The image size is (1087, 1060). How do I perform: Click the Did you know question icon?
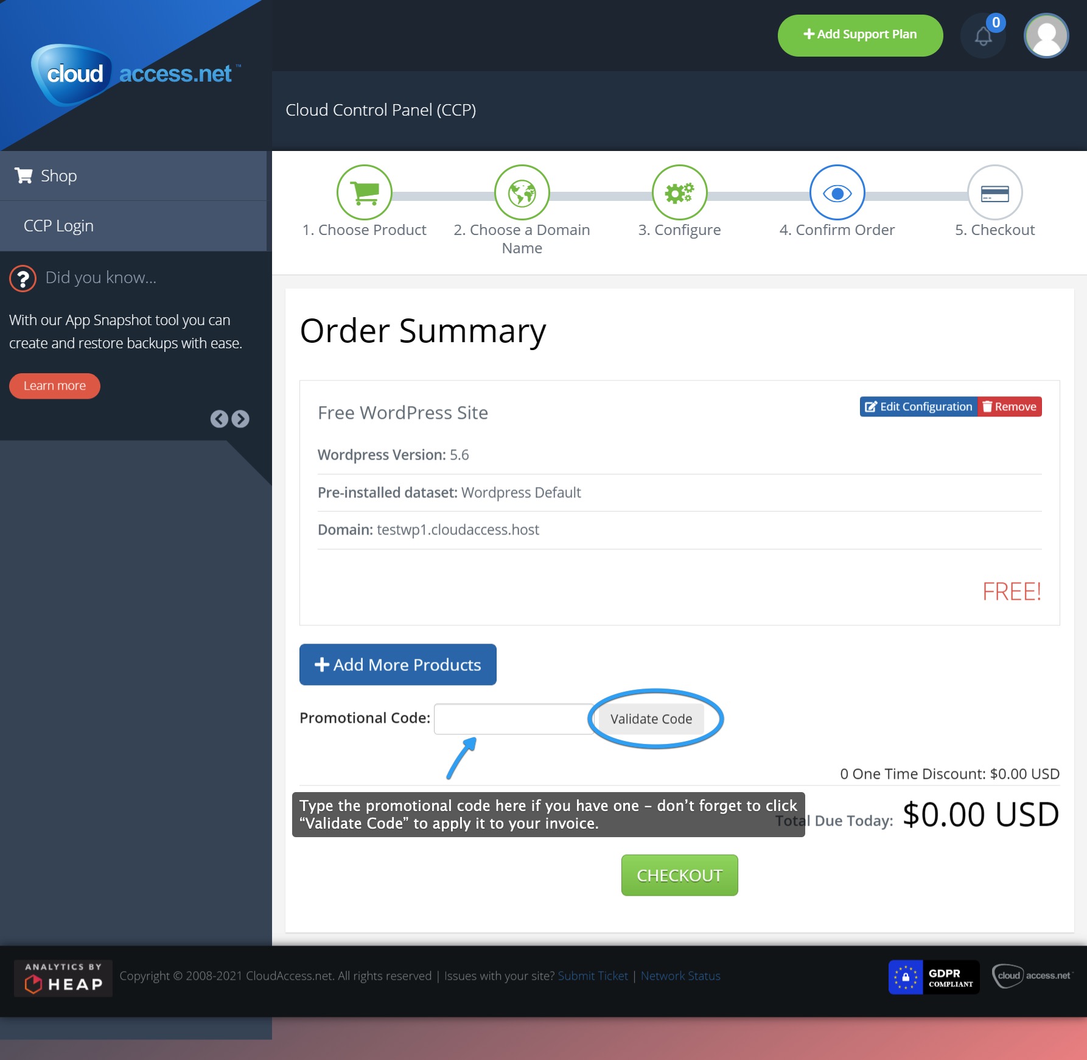23,279
